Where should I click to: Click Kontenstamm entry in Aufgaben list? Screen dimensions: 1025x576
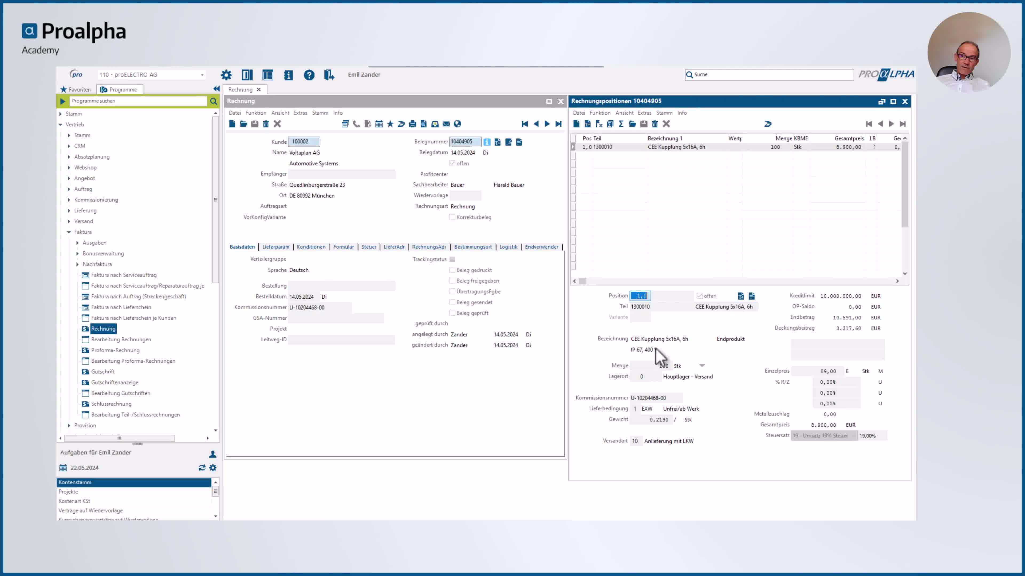click(134, 482)
